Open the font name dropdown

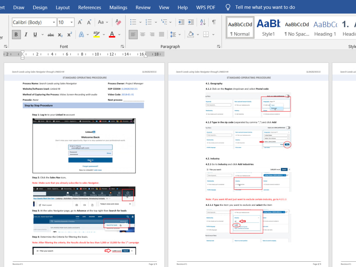54,22
